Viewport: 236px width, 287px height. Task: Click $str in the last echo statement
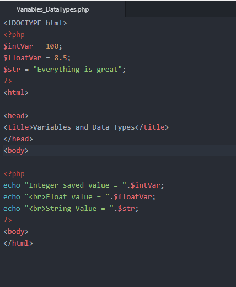126,209
